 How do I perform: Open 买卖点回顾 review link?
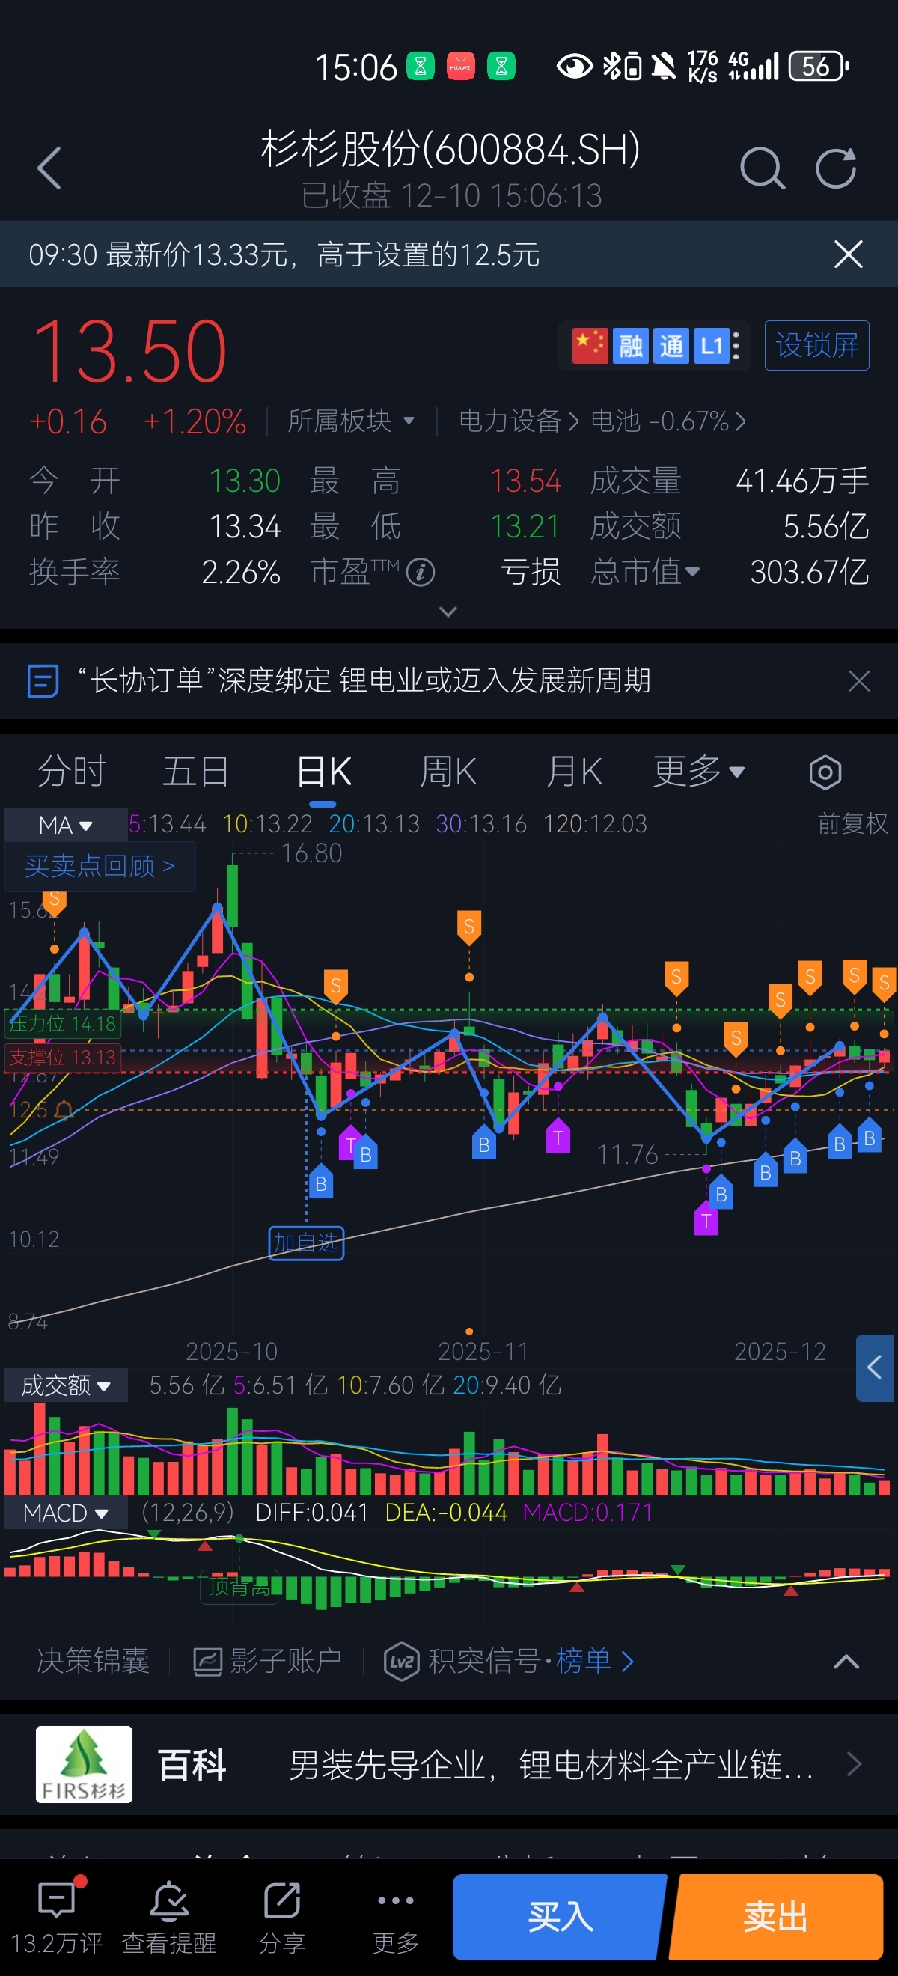pyautogui.click(x=100, y=867)
